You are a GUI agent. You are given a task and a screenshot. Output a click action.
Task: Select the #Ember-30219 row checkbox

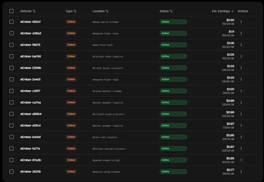(x=11, y=171)
